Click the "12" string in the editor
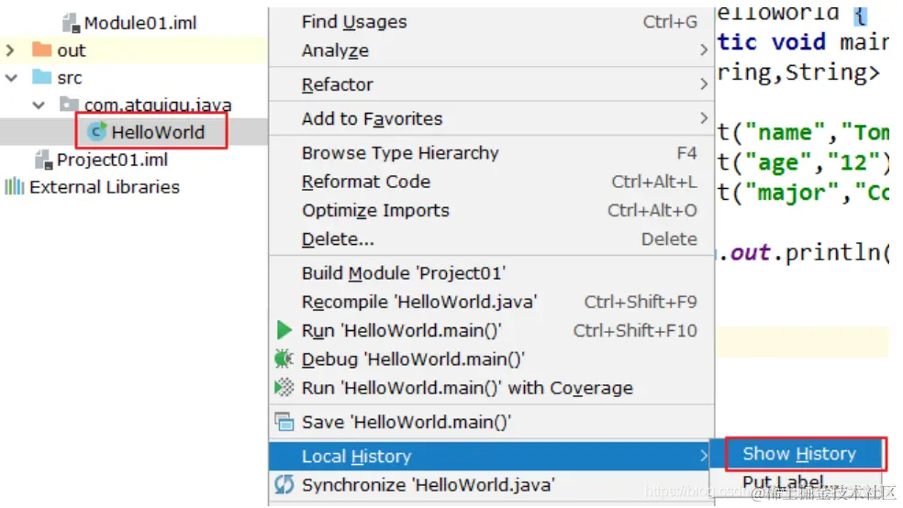Image resolution: width=903 pixels, height=508 pixels. [854, 163]
